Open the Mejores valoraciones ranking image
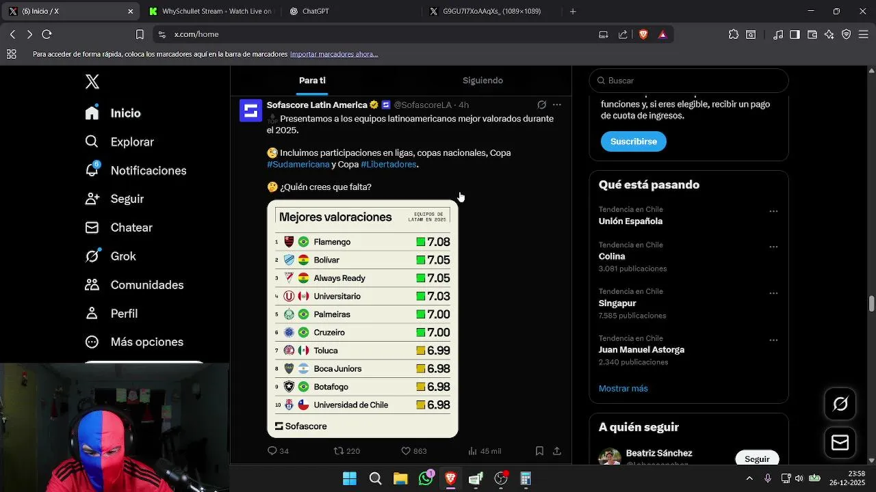 pyautogui.click(x=363, y=318)
